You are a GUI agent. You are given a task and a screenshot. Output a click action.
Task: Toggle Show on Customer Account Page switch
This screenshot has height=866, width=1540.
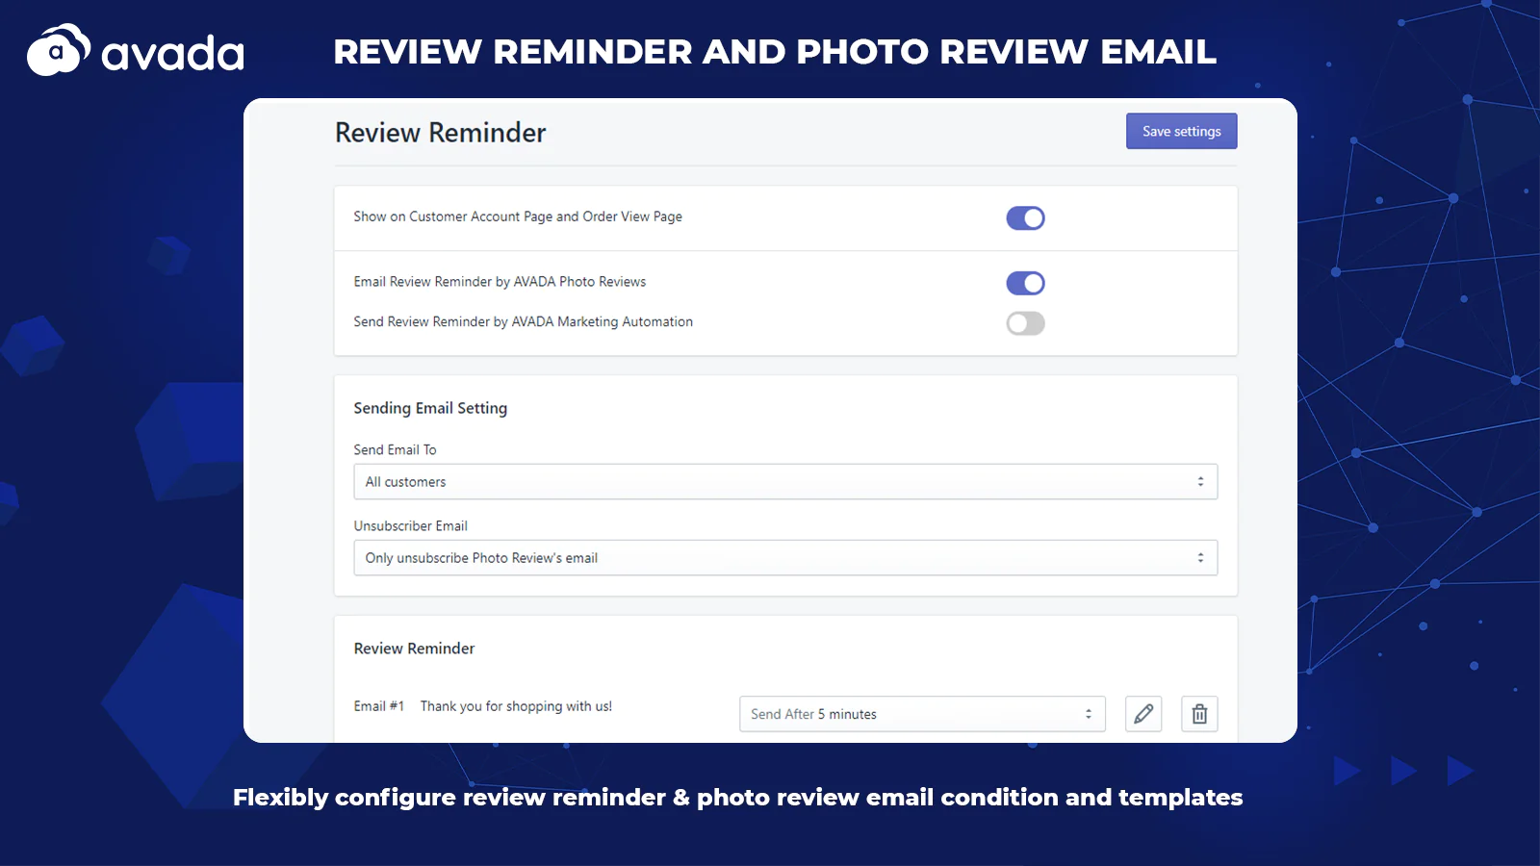[x=1025, y=218]
